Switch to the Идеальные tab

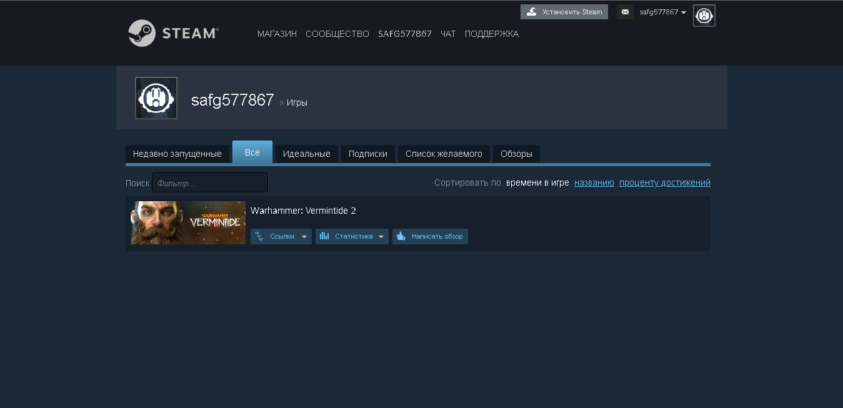click(307, 154)
